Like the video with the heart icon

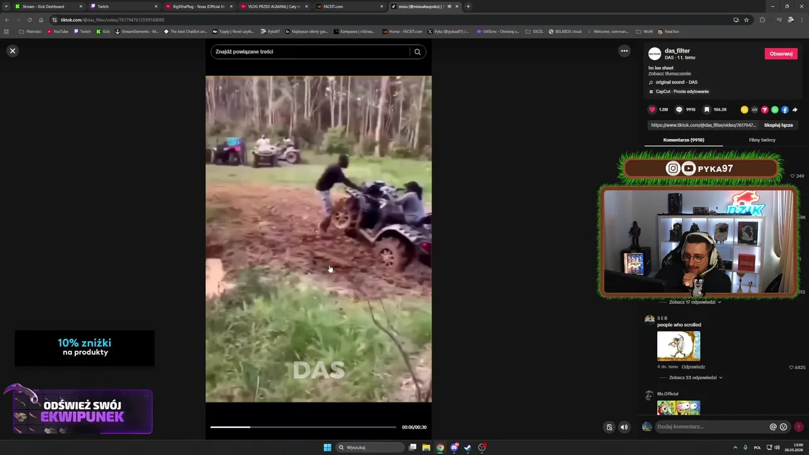(x=652, y=109)
